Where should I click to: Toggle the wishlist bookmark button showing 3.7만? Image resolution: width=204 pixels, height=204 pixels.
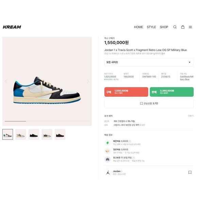click(x=149, y=103)
